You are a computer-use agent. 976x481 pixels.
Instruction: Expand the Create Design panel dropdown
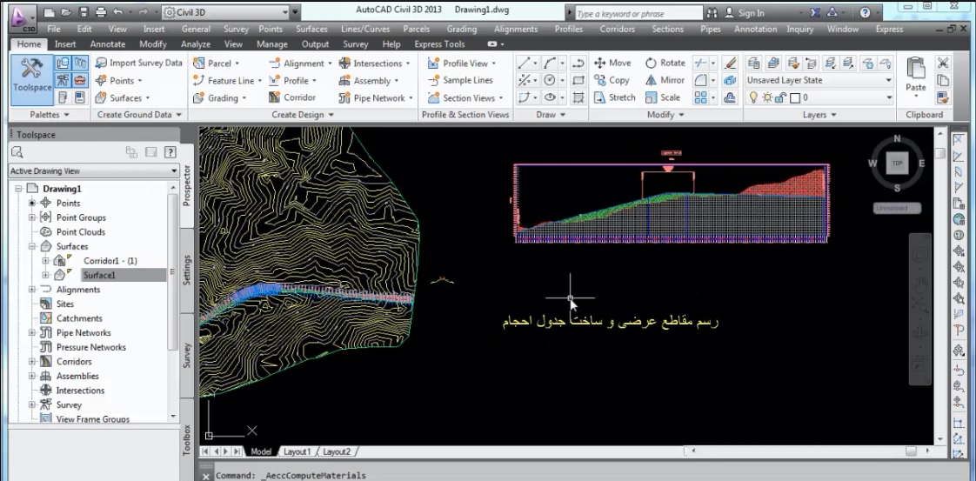tap(303, 115)
